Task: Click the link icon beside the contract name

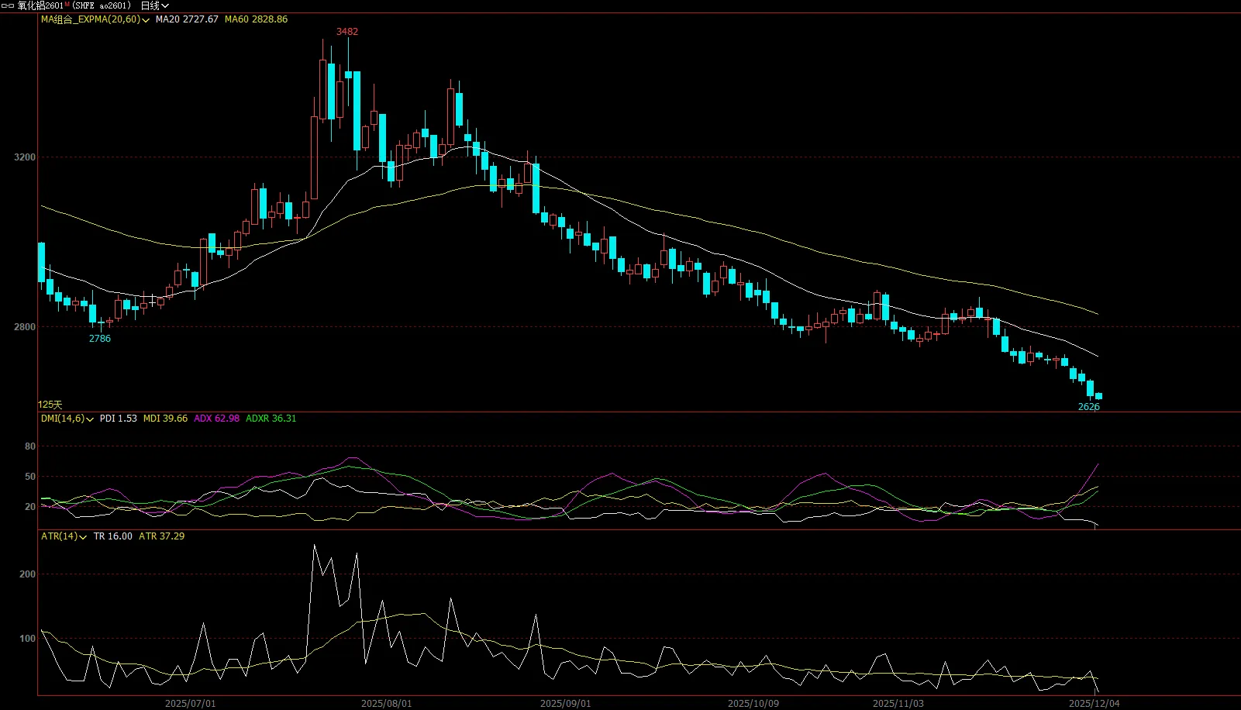Action: pyautogui.click(x=8, y=5)
